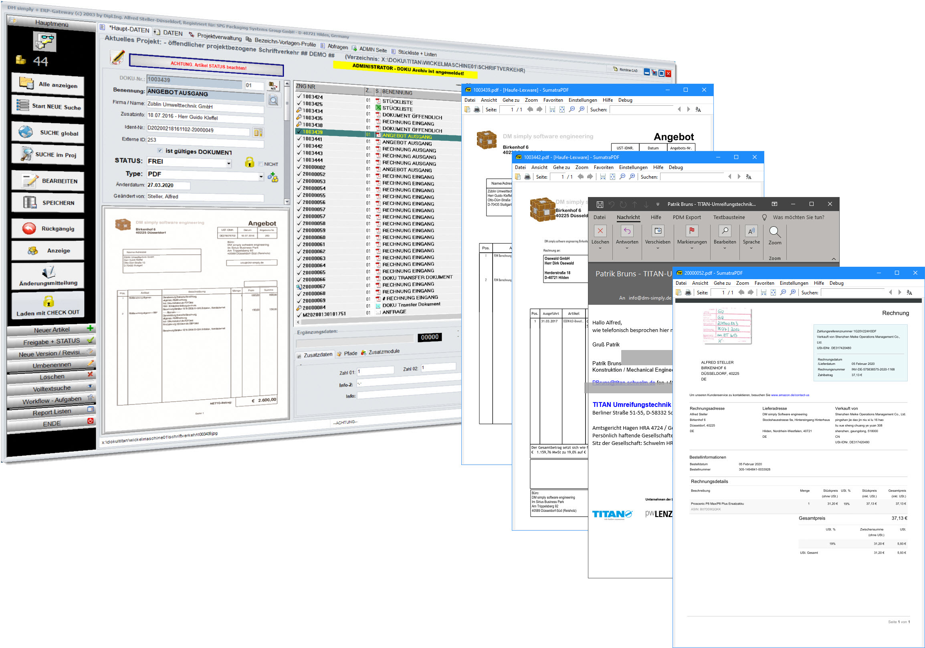Click Löschen icon in Outlook message ribbon

[x=600, y=231]
